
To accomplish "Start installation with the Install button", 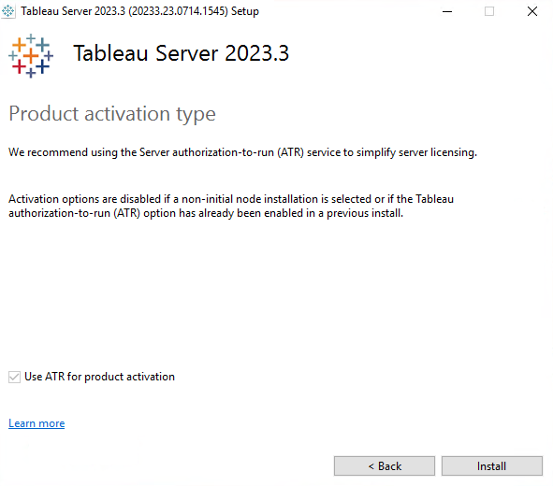I will click(492, 466).
